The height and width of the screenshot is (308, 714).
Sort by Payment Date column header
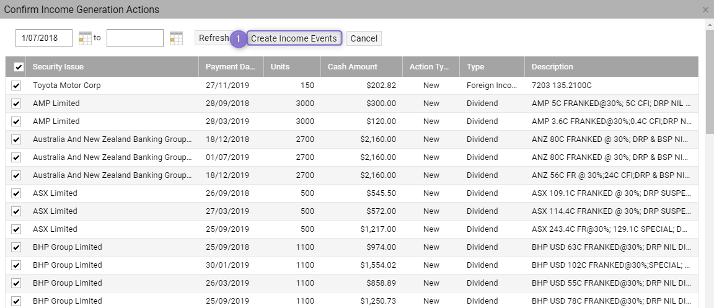tap(231, 66)
